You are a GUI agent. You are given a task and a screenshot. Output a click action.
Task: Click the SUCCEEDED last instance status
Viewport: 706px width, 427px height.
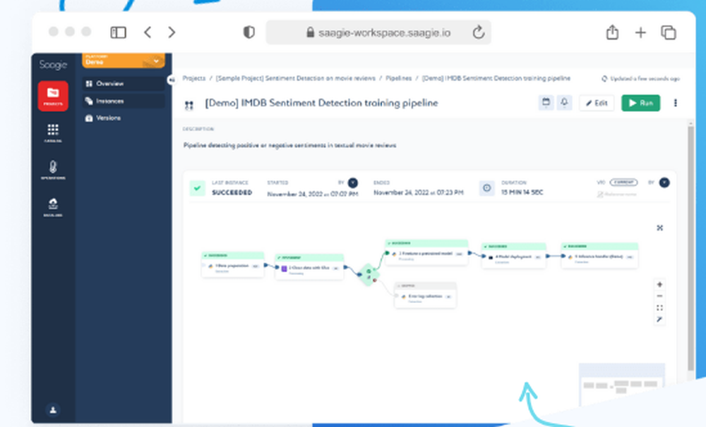click(232, 193)
